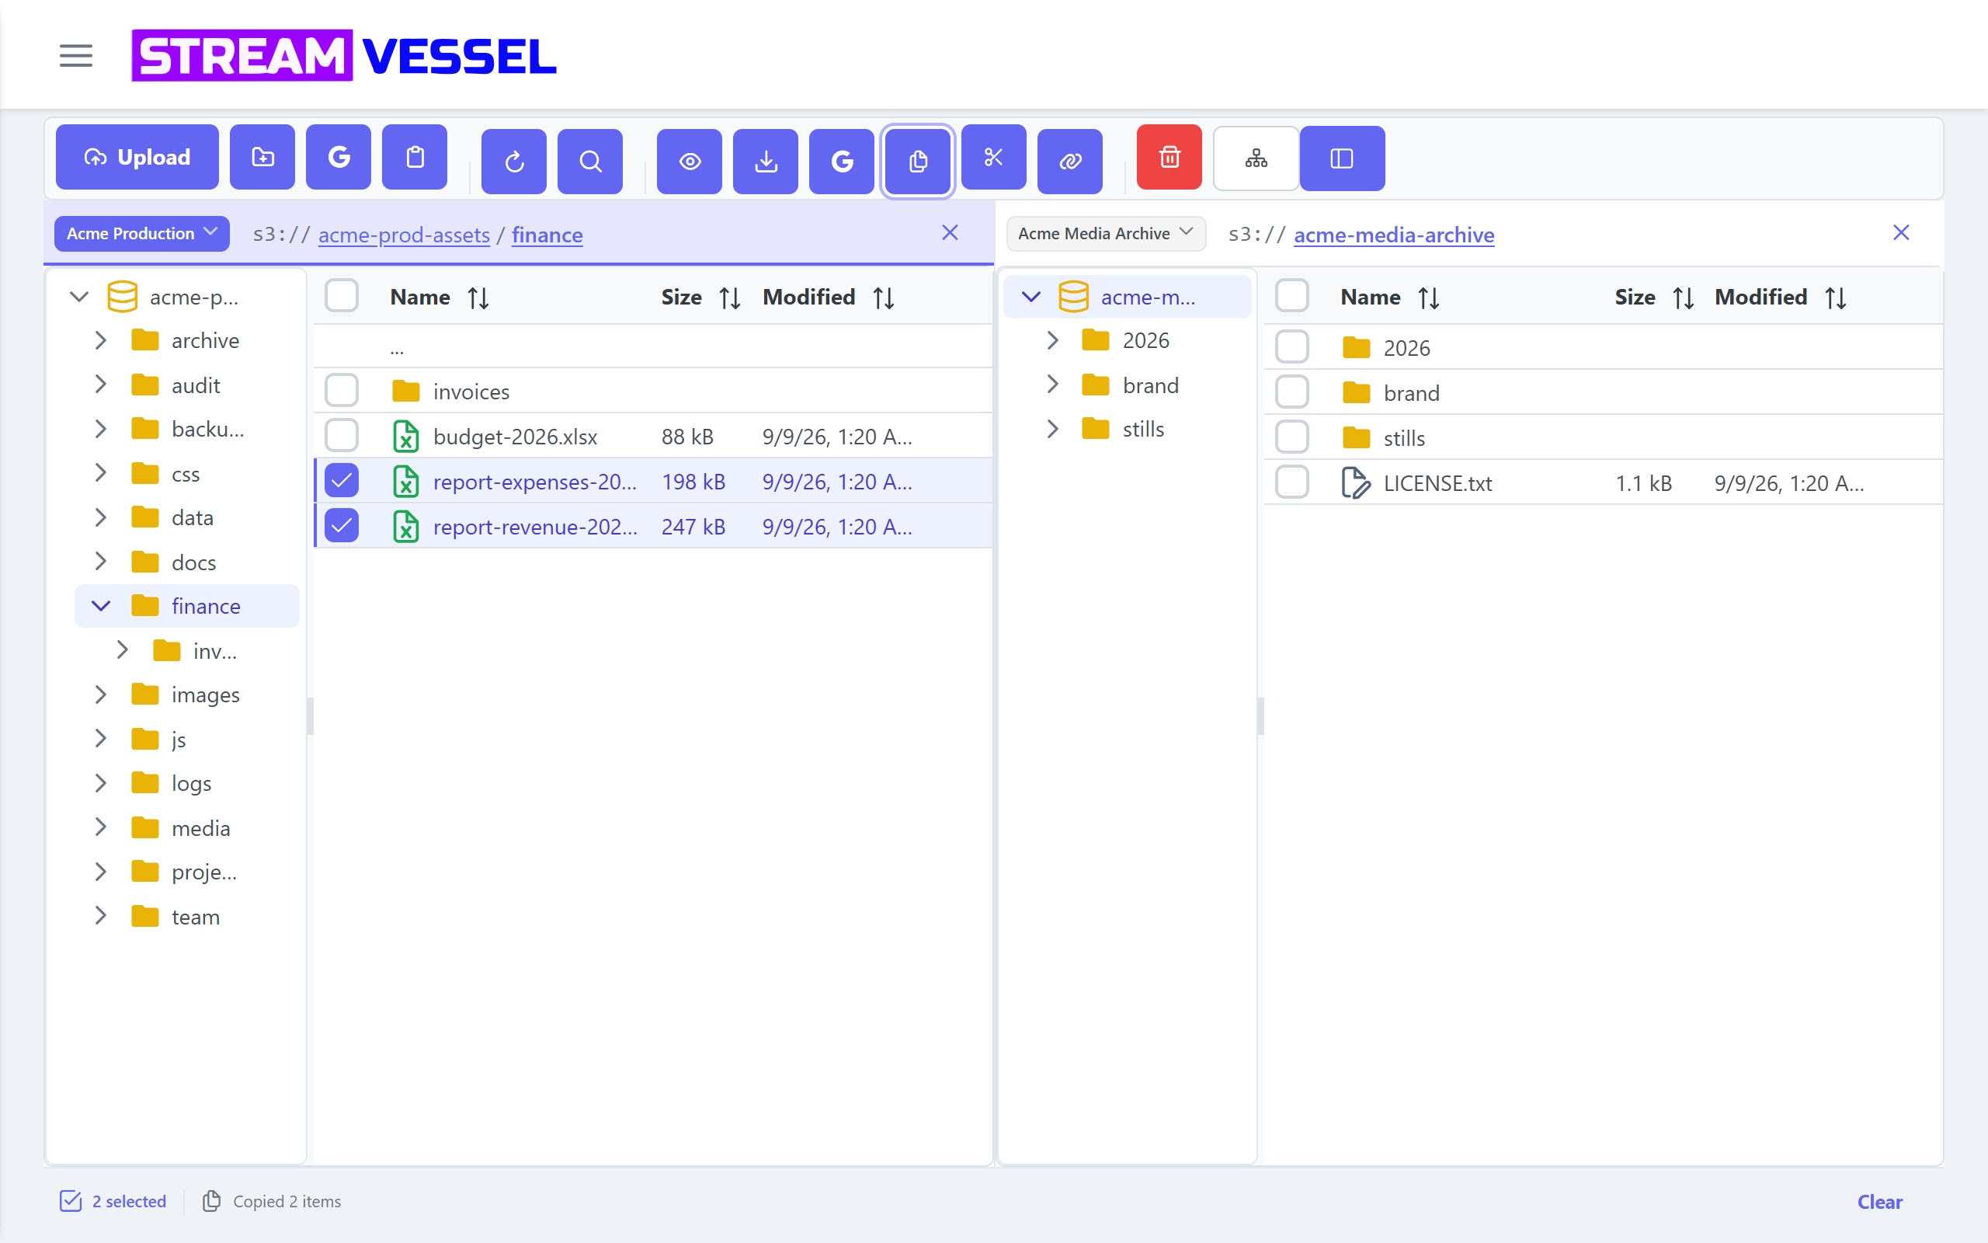Refresh the file listing

point(514,161)
